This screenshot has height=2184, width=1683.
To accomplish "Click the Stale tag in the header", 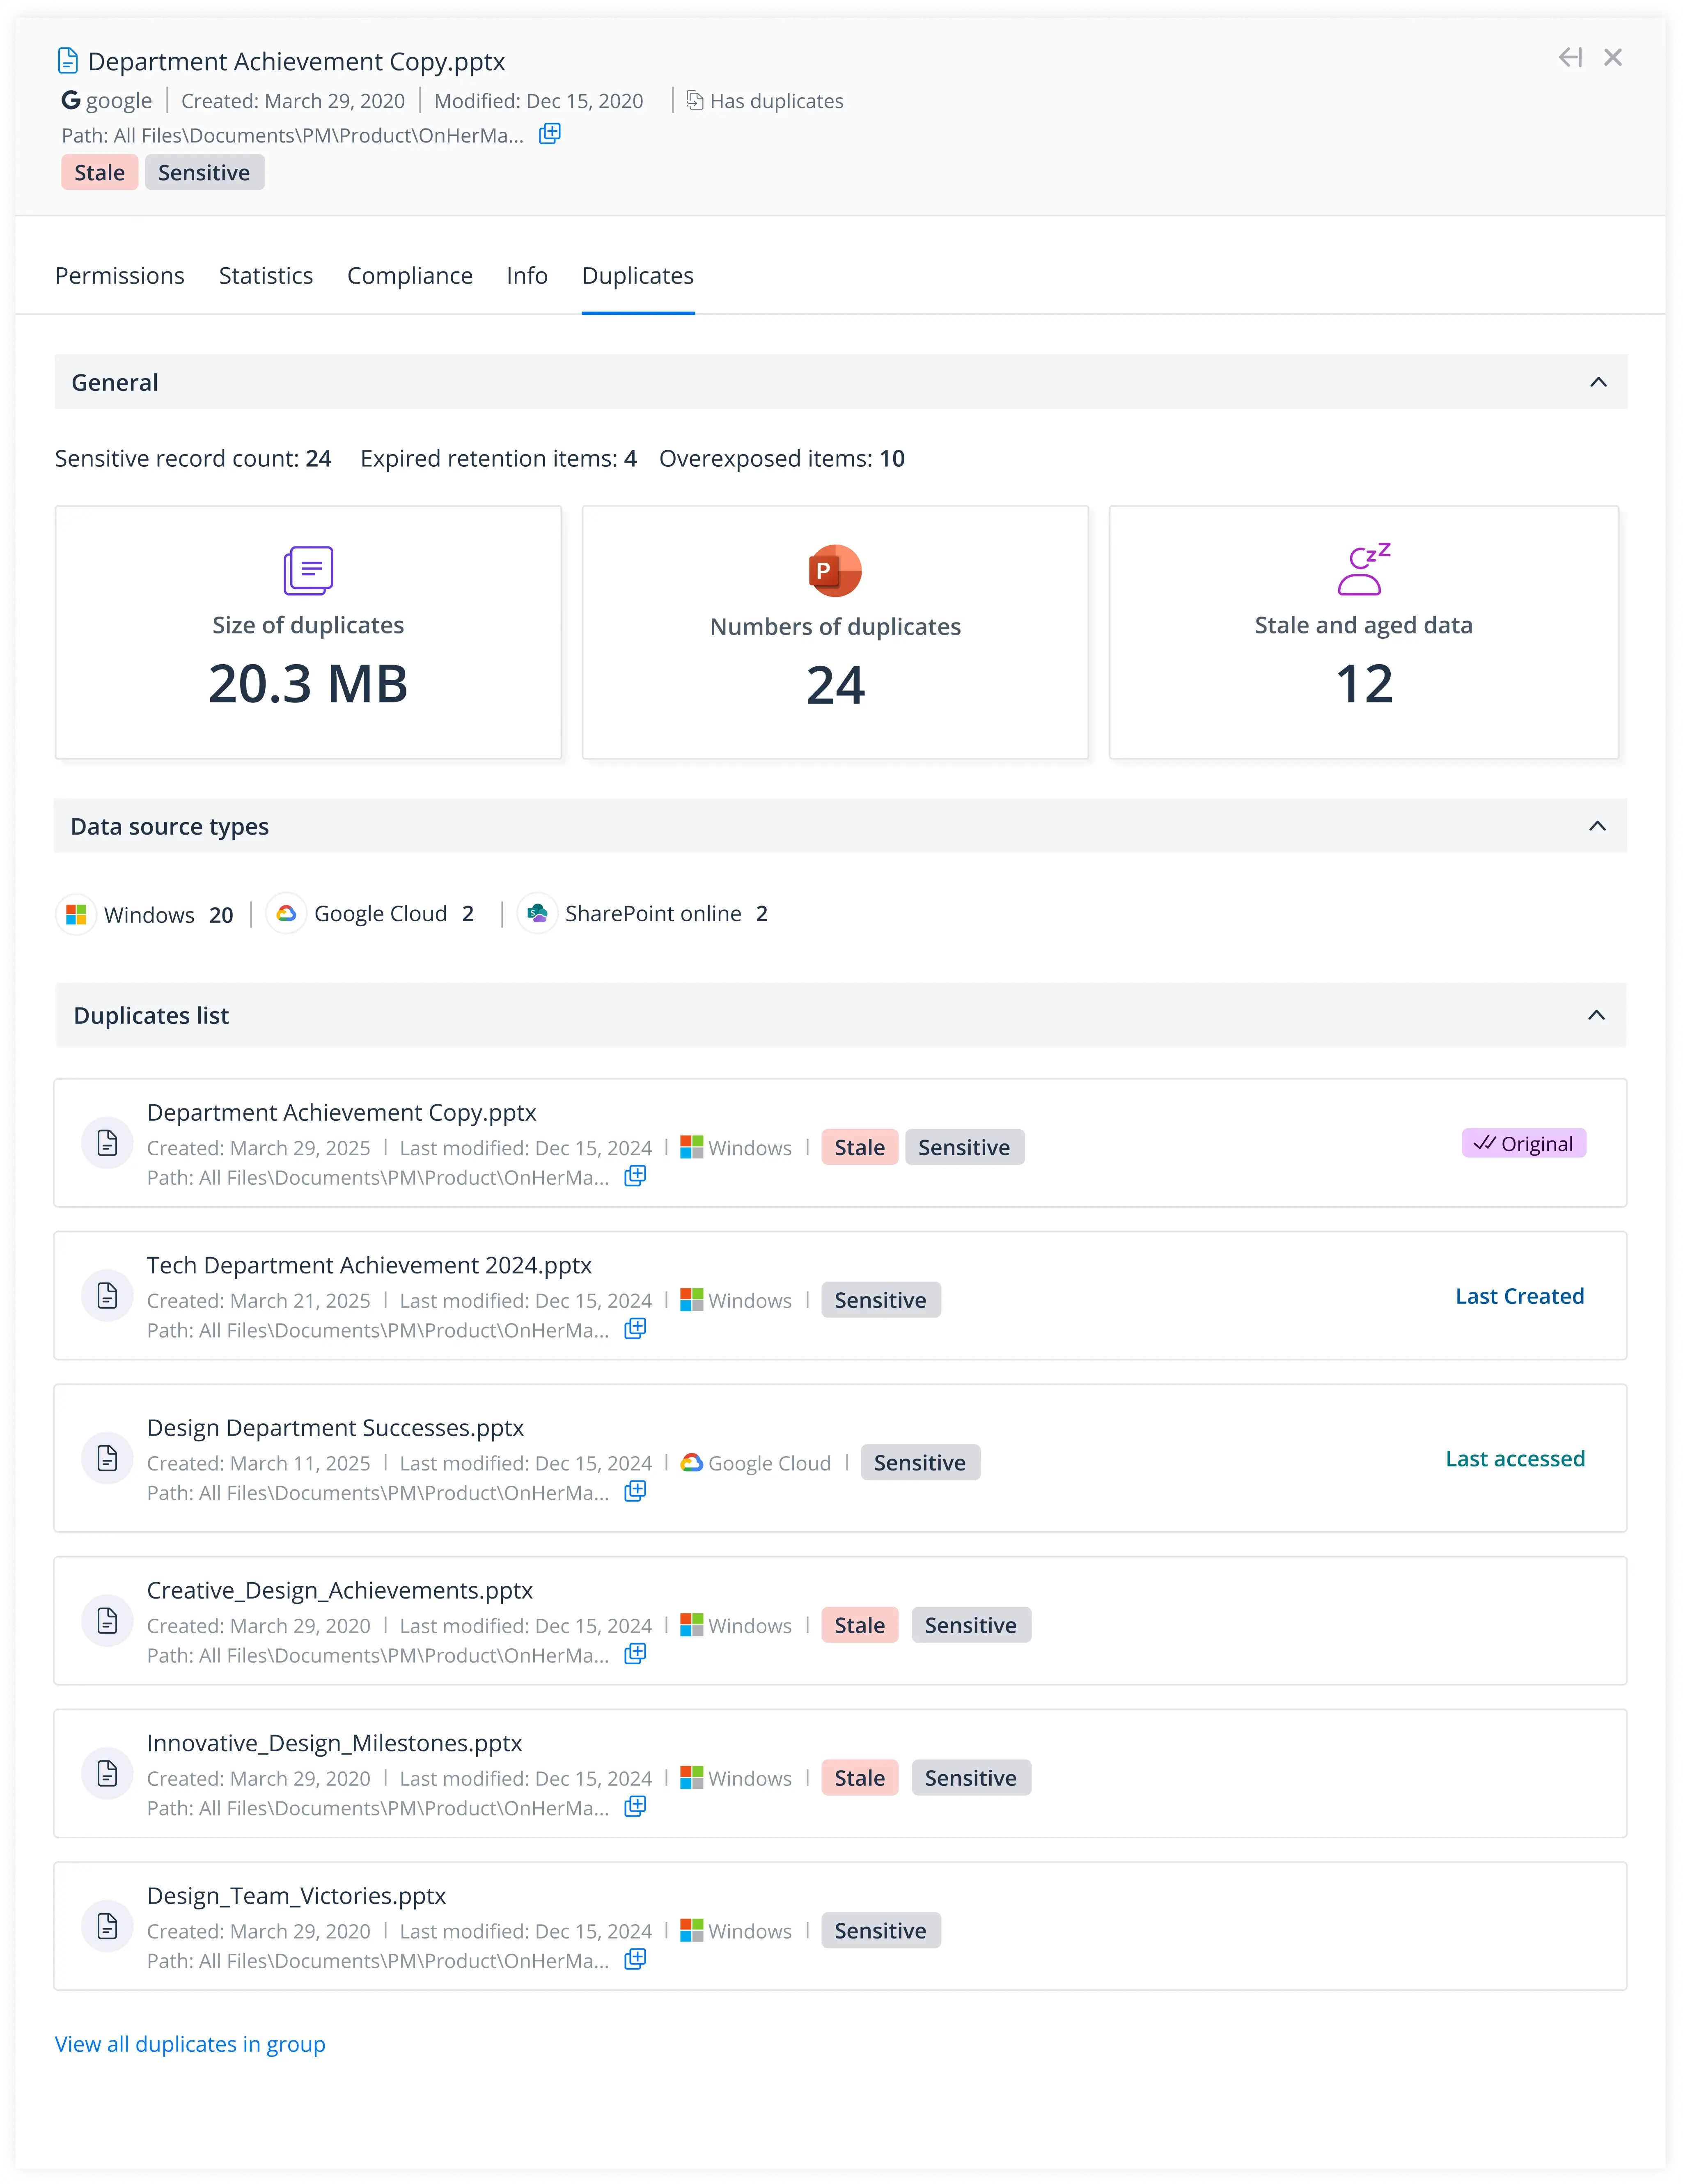I will pyautogui.click(x=100, y=172).
